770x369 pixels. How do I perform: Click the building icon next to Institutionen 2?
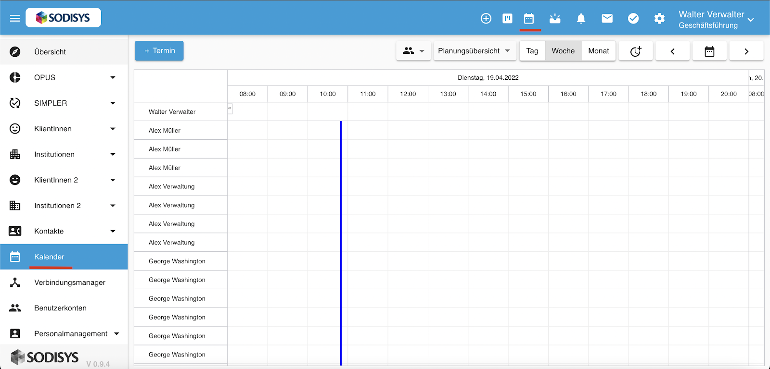[x=15, y=206]
